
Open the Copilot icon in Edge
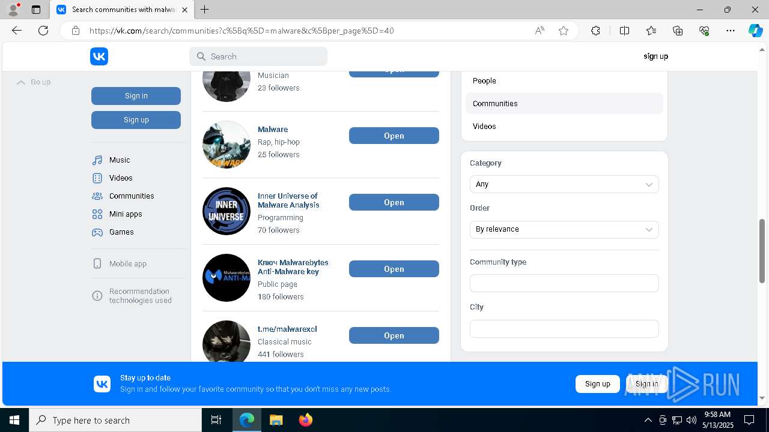point(755,31)
